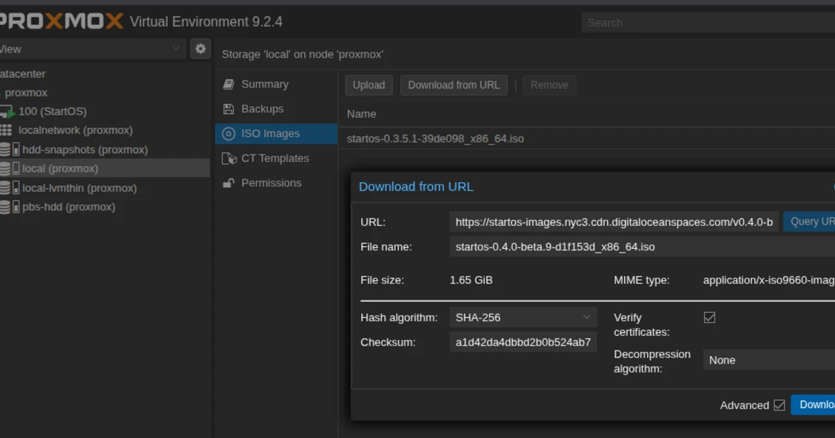This screenshot has height=438, width=835.
Task: Click the Upload button
Action: click(369, 85)
